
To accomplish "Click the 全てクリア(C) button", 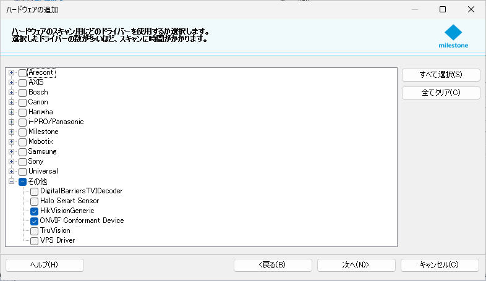I will (x=441, y=93).
